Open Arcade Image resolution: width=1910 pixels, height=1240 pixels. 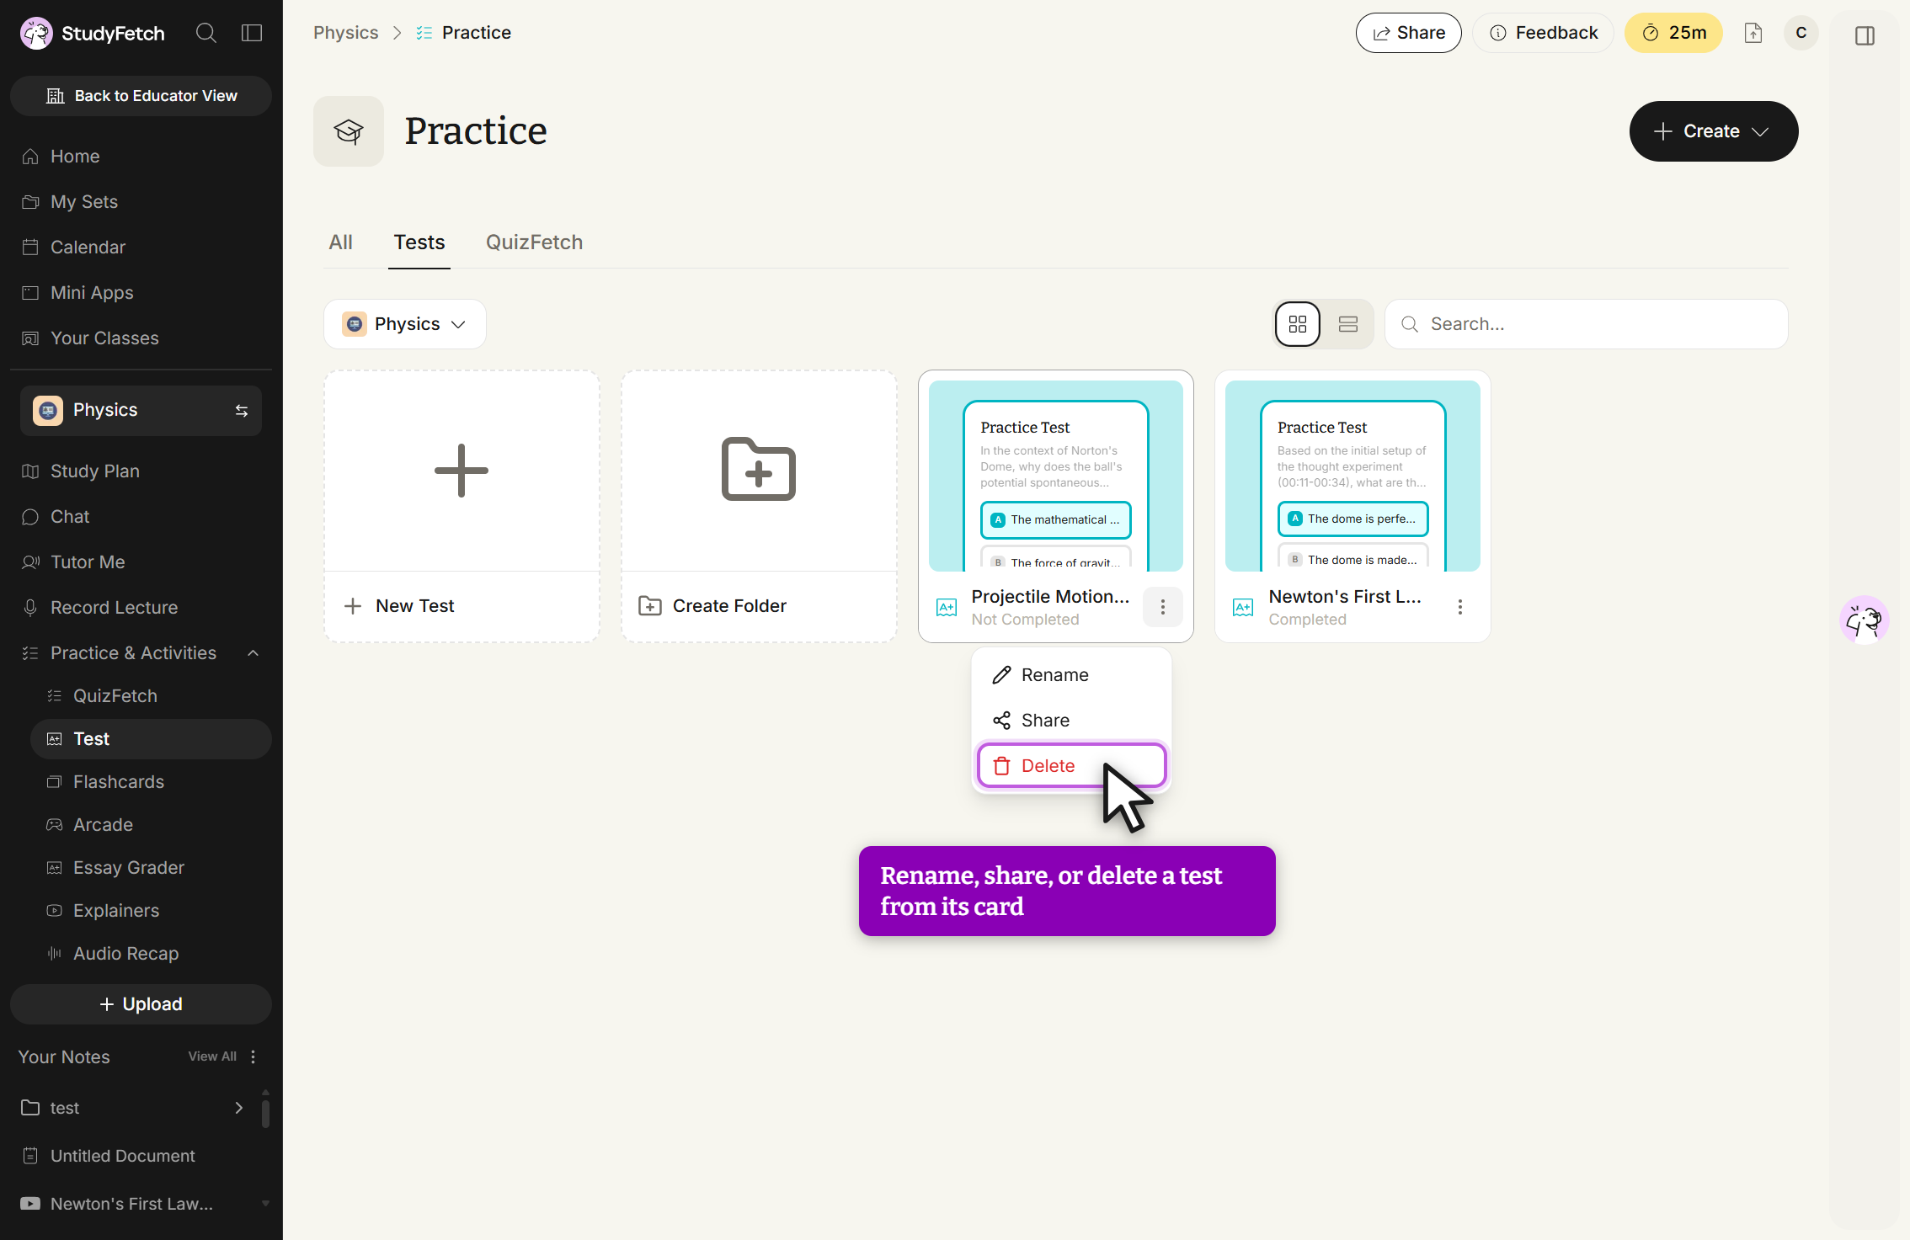(x=152, y=825)
